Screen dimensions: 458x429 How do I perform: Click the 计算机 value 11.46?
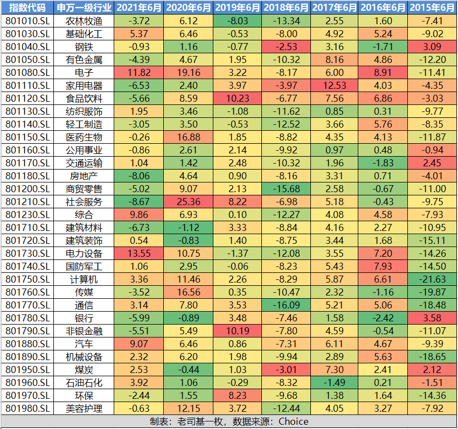coord(189,279)
